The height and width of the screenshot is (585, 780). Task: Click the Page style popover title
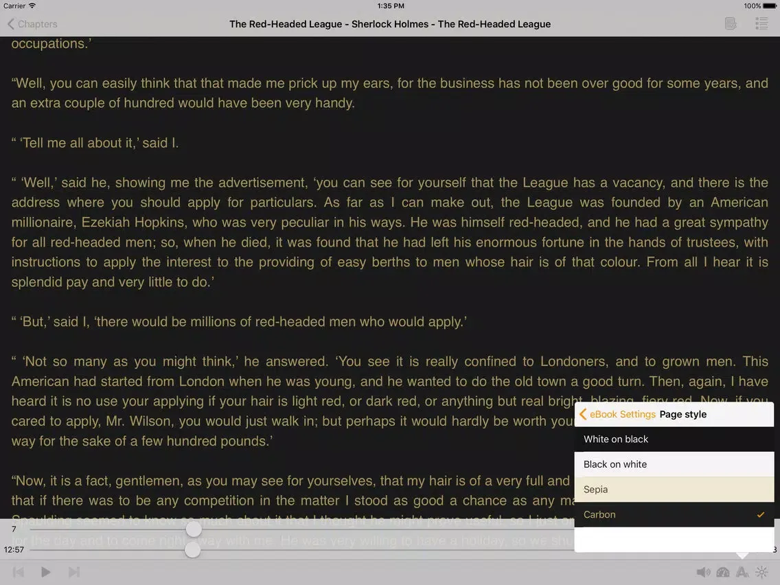click(683, 415)
